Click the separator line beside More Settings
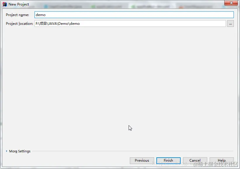The image size is (240, 169). point(133,151)
